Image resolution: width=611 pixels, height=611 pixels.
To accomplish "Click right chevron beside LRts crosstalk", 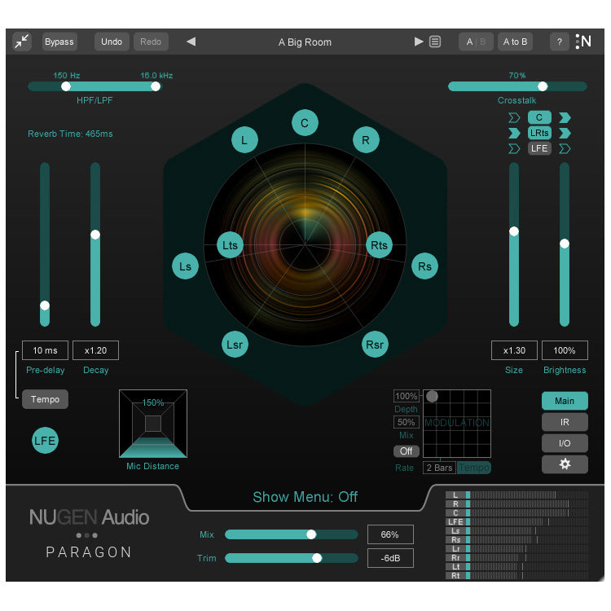I will click(x=565, y=134).
